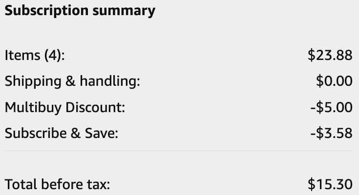Click the $23.88 items amount
Screen dimensions: 359x195
pyautogui.click(x=330, y=55)
